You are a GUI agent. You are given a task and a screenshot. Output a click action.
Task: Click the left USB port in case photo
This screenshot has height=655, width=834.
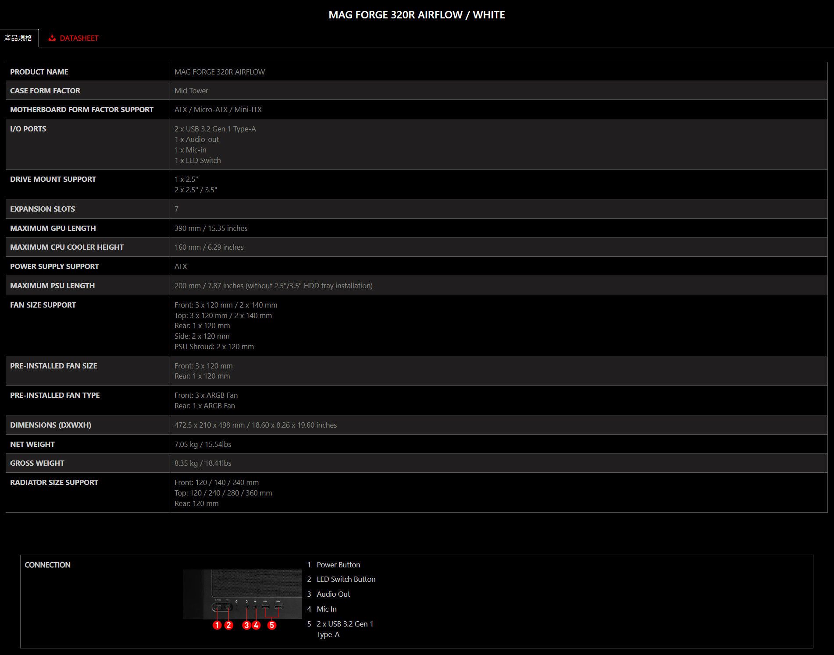265,607
